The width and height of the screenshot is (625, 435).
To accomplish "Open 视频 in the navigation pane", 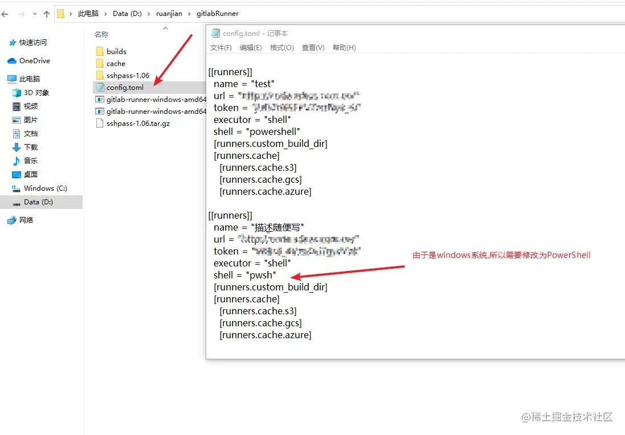I will click(x=31, y=106).
